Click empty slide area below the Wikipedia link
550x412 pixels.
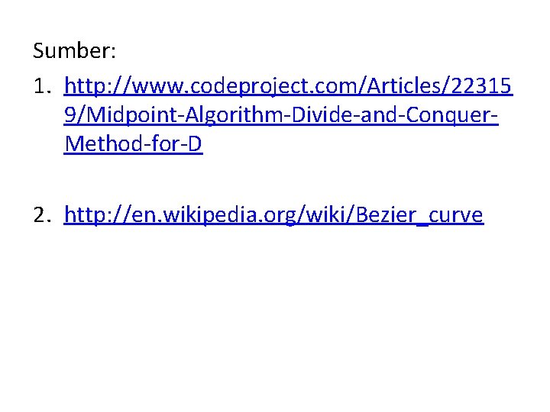click(x=275, y=315)
